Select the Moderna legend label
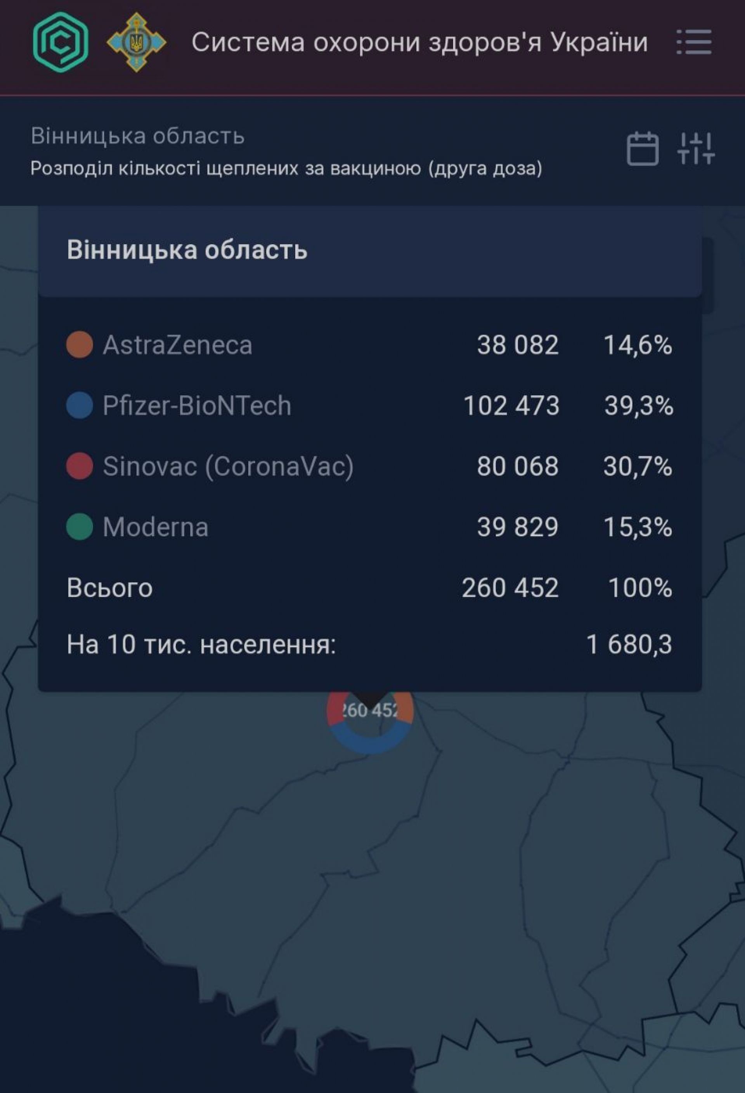The height and width of the screenshot is (1093, 745). 156,527
